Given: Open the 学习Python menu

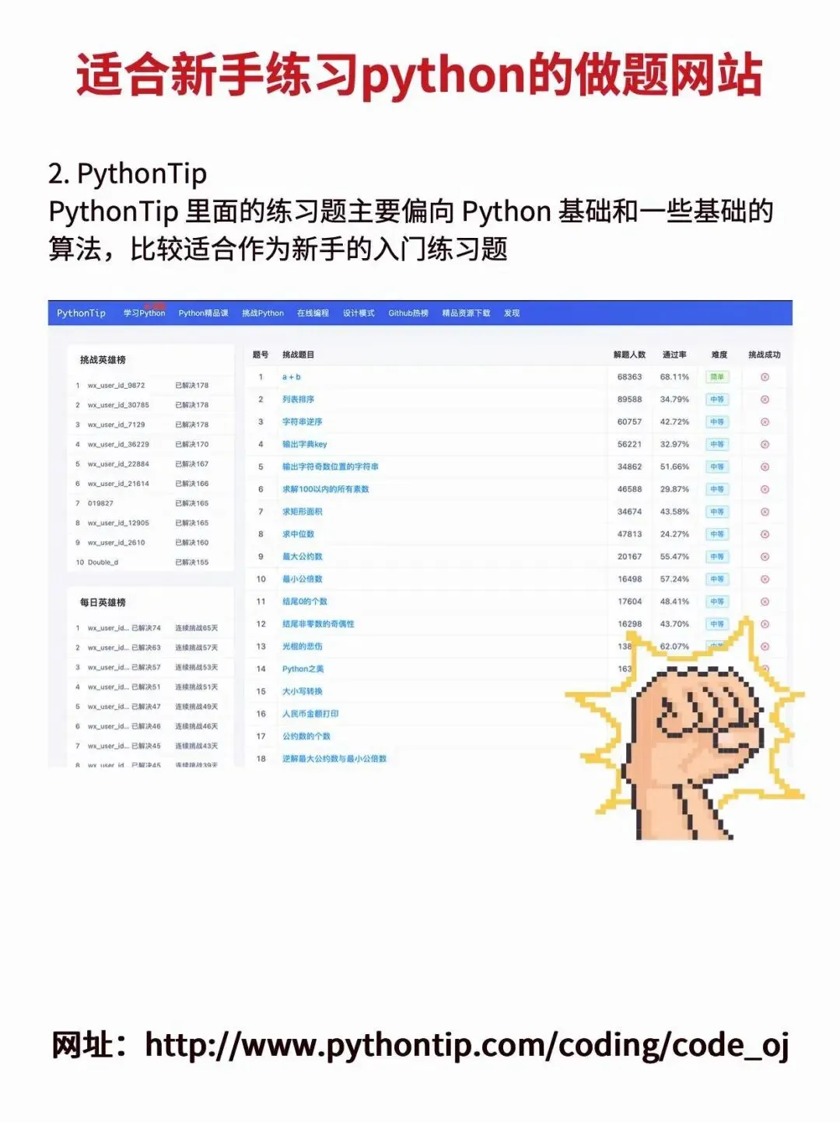Looking at the screenshot, I should click(x=145, y=313).
